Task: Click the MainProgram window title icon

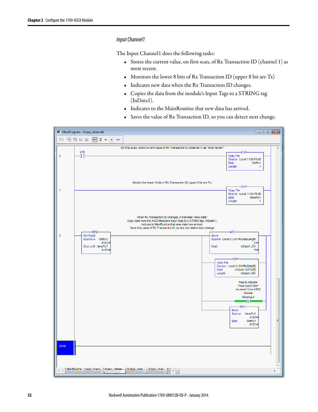Action: [x=58, y=132]
